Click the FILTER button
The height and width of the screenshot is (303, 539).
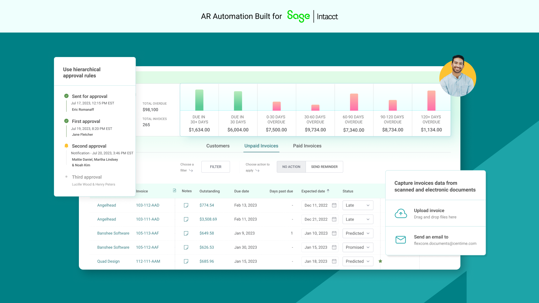point(216,167)
